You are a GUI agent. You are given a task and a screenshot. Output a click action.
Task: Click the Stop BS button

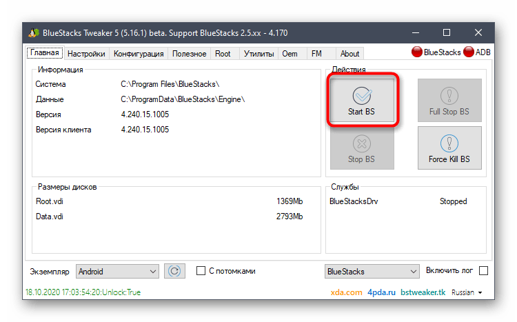(x=362, y=148)
